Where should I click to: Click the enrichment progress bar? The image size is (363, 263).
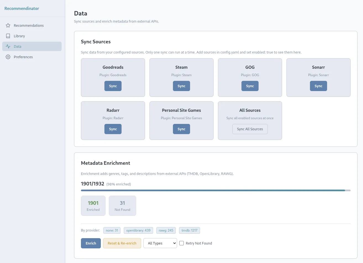coord(216,190)
